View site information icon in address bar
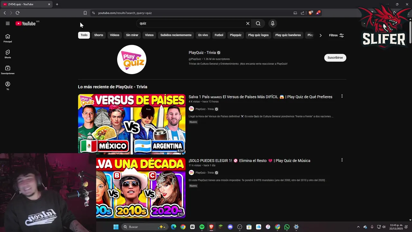Screen dimensions: 412x232 93,13
